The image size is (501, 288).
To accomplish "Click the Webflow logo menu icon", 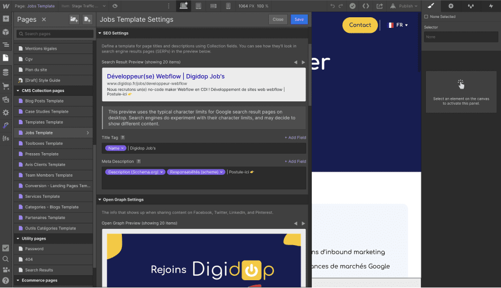I will pos(6,6).
